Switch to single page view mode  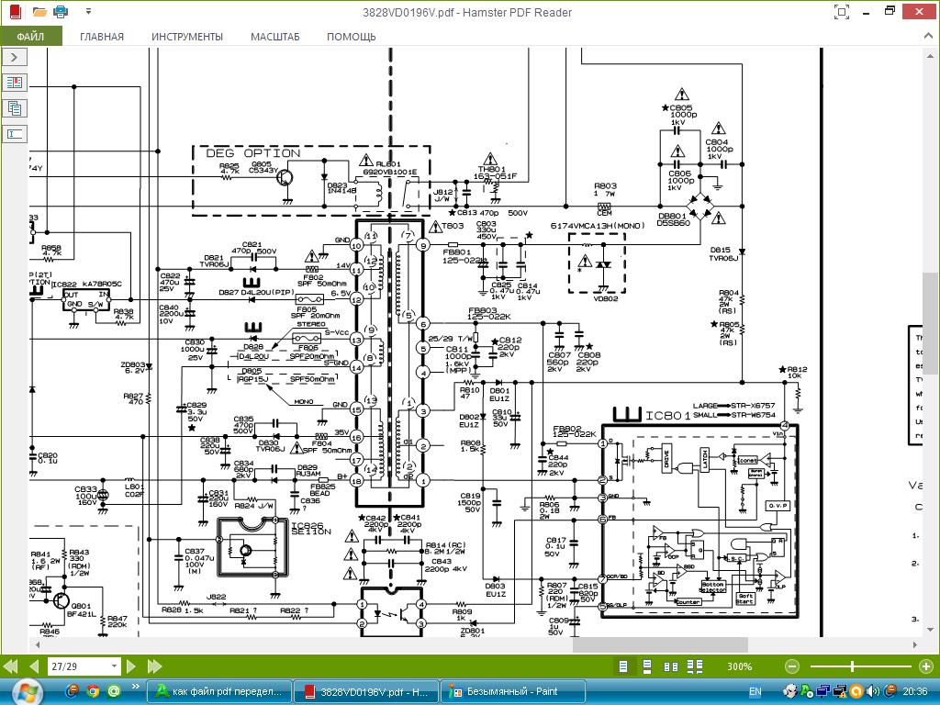pos(623,666)
